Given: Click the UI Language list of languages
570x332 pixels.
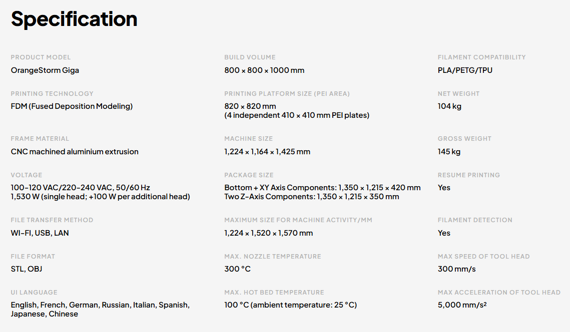Looking at the screenshot, I should [x=100, y=310].
